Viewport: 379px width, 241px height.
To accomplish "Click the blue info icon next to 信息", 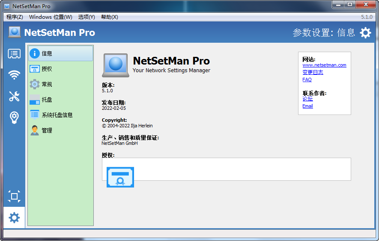I will point(35,53).
